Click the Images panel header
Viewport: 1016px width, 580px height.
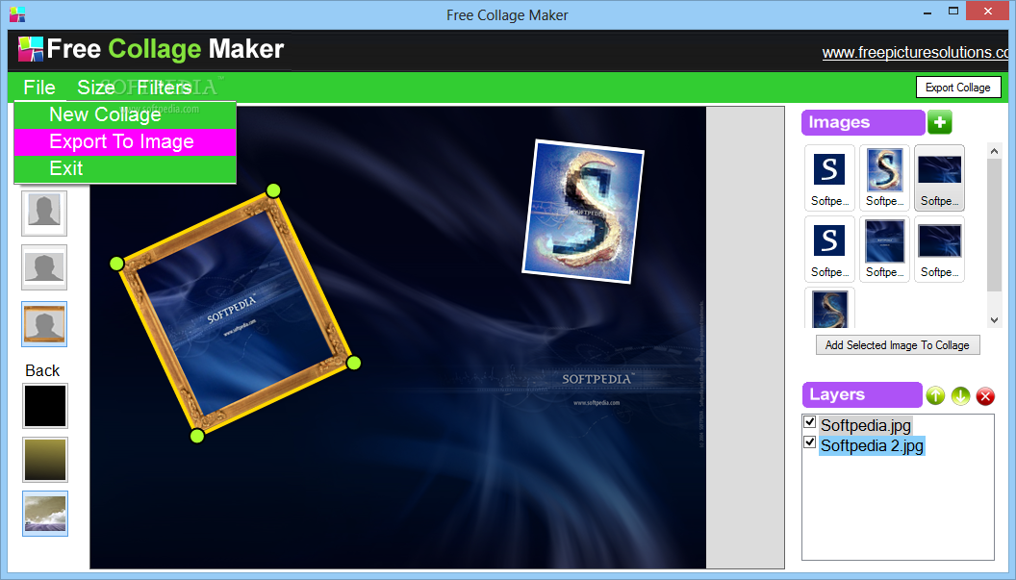click(x=862, y=122)
